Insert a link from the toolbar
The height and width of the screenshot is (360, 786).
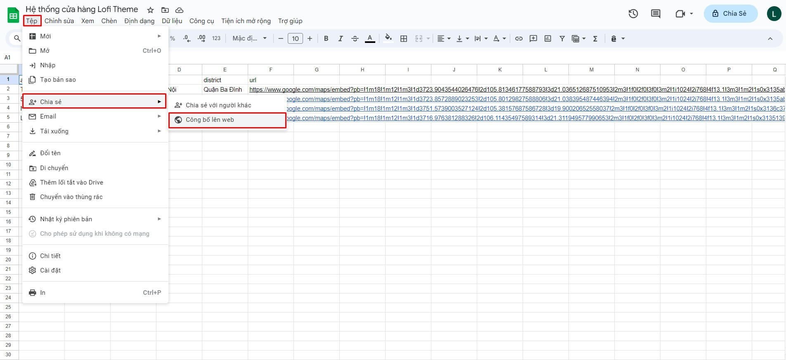click(x=519, y=38)
